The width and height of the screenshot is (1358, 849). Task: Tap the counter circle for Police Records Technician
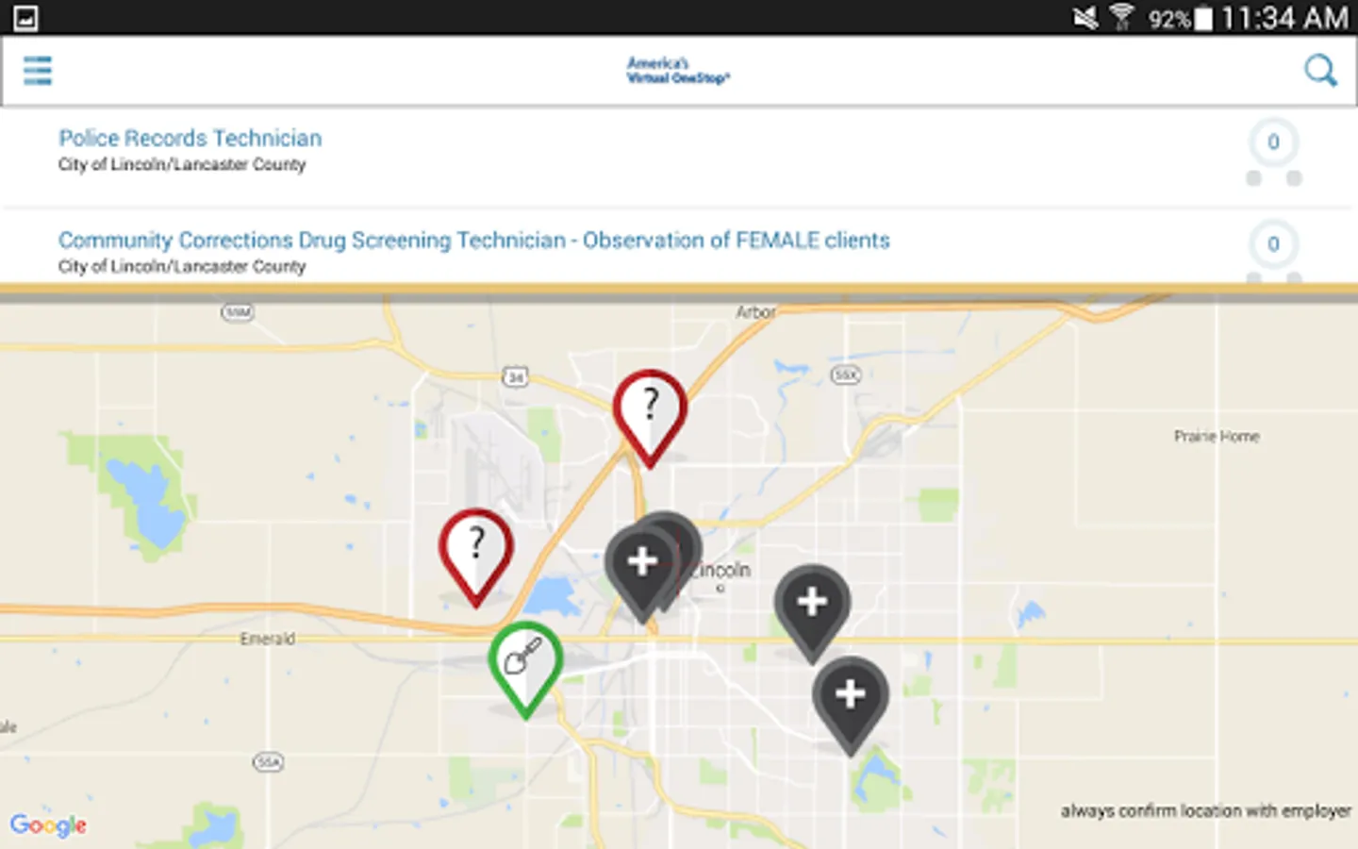(x=1273, y=142)
